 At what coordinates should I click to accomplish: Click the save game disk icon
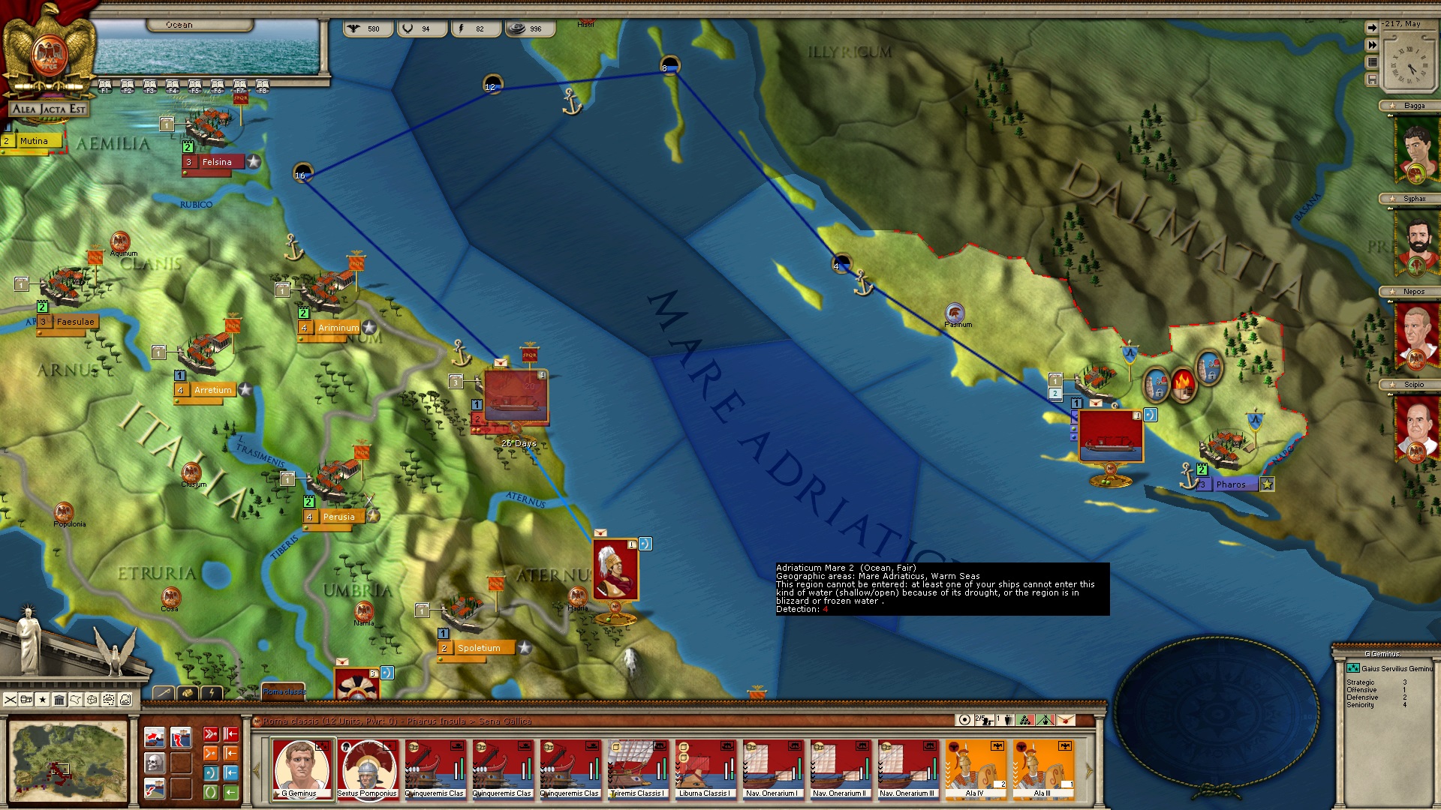point(1372,79)
